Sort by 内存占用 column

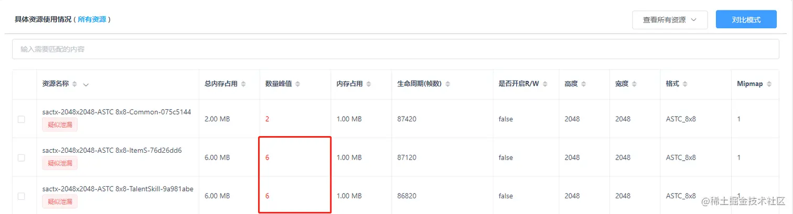point(369,84)
